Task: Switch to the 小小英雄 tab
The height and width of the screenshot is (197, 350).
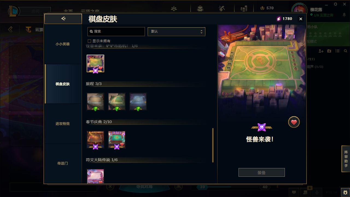Action: coord(63,44)
